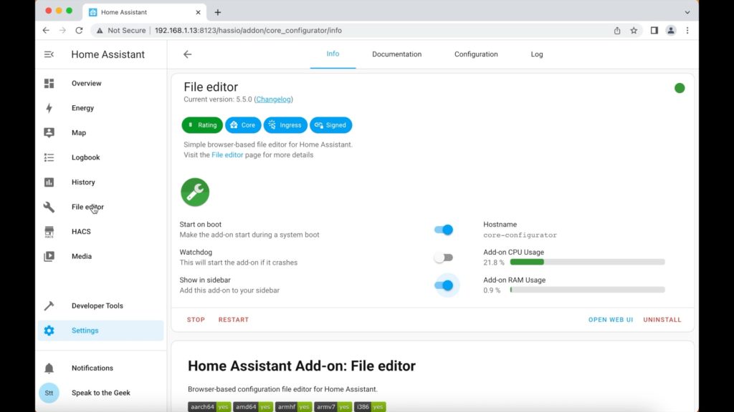Reload the page in Chrome

[79, 30]
